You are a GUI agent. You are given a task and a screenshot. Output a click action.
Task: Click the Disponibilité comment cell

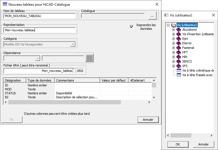pyautogui.click(x=77, y=93)
